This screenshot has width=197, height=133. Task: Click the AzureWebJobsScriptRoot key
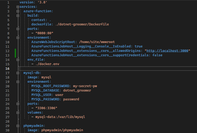(54, 42)
